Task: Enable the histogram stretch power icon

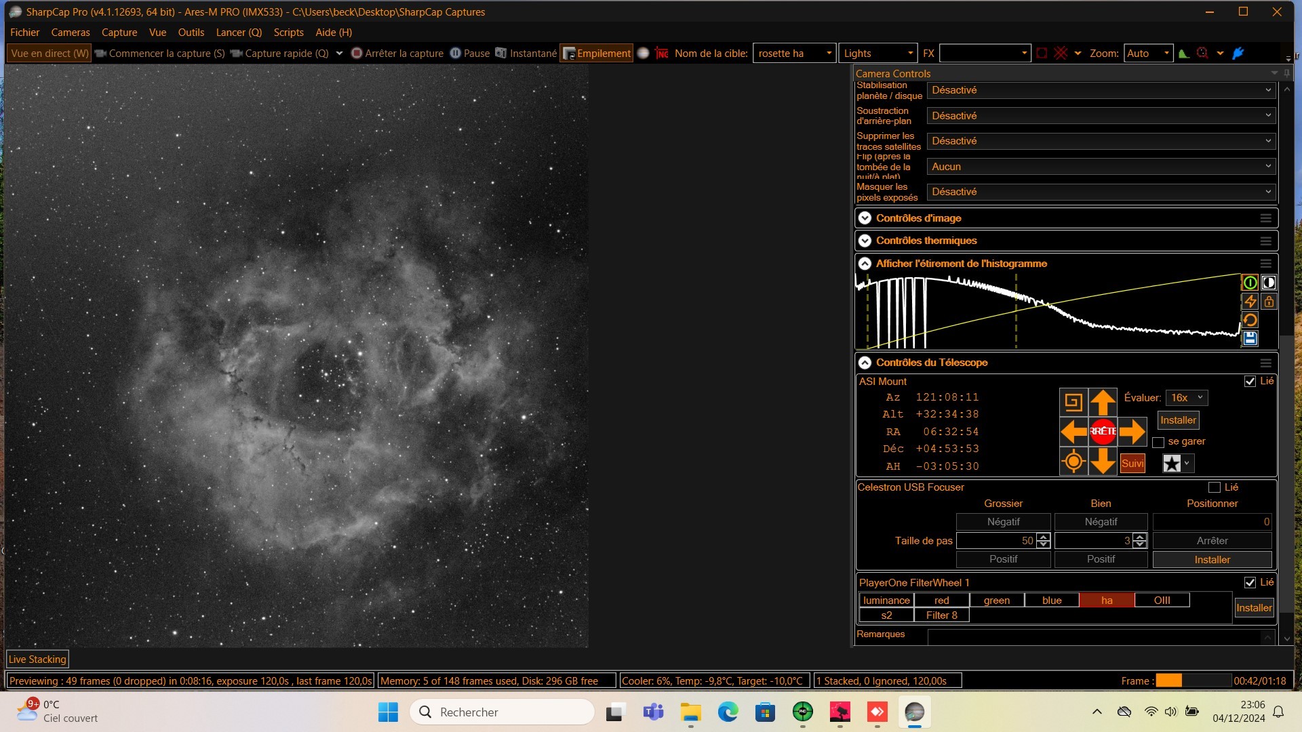Action: [1250, 283]
